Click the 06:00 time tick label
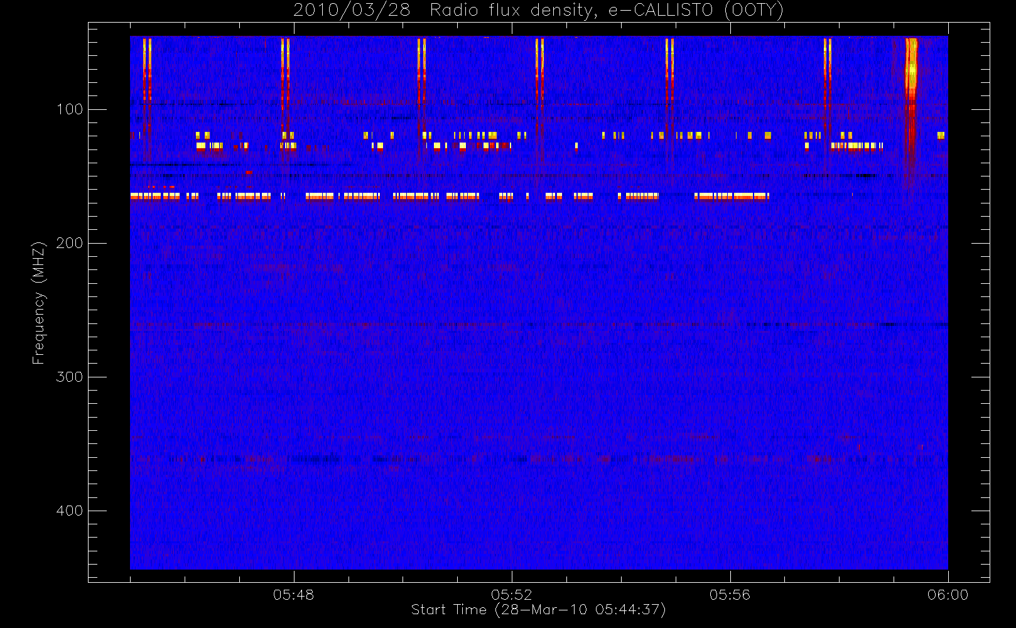This screenshot has height=628, width=1016. (948, 595)
